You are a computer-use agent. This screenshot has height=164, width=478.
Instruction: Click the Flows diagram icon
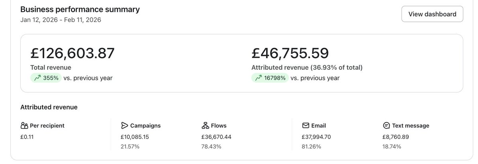tap(205, 125)
